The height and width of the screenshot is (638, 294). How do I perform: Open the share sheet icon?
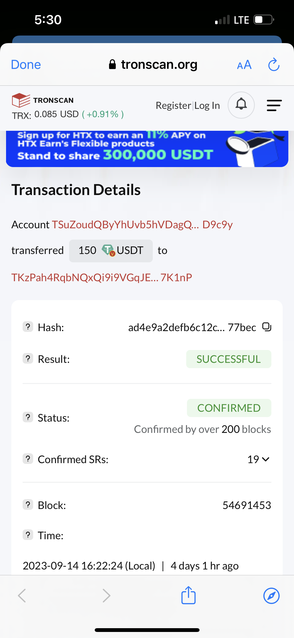tap(188, 595)
